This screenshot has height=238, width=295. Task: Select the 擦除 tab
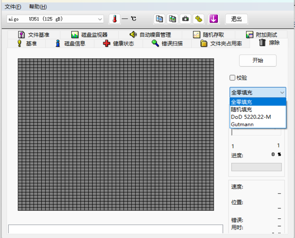(x=269, y=43)
